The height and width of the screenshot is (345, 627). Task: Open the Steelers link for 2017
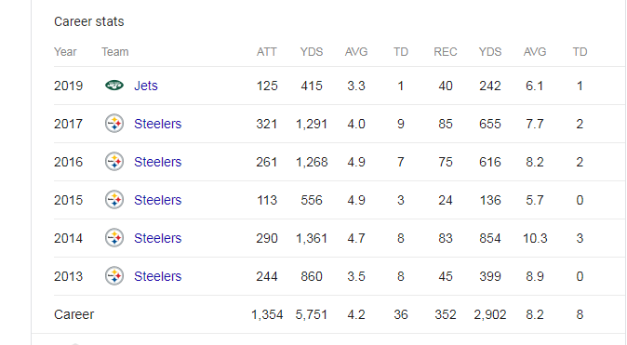(x=157, y=124)
